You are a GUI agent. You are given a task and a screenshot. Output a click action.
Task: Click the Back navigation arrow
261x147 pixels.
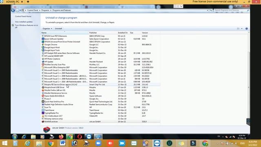[x=13, y=10]
